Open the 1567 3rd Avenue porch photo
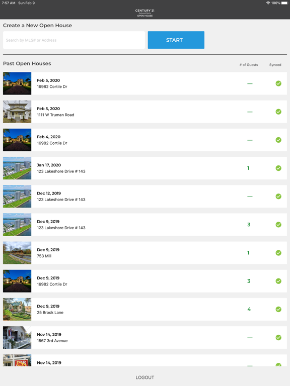This screenshot has height=386, width=290. pyautogui.click(x=17, y=338)
